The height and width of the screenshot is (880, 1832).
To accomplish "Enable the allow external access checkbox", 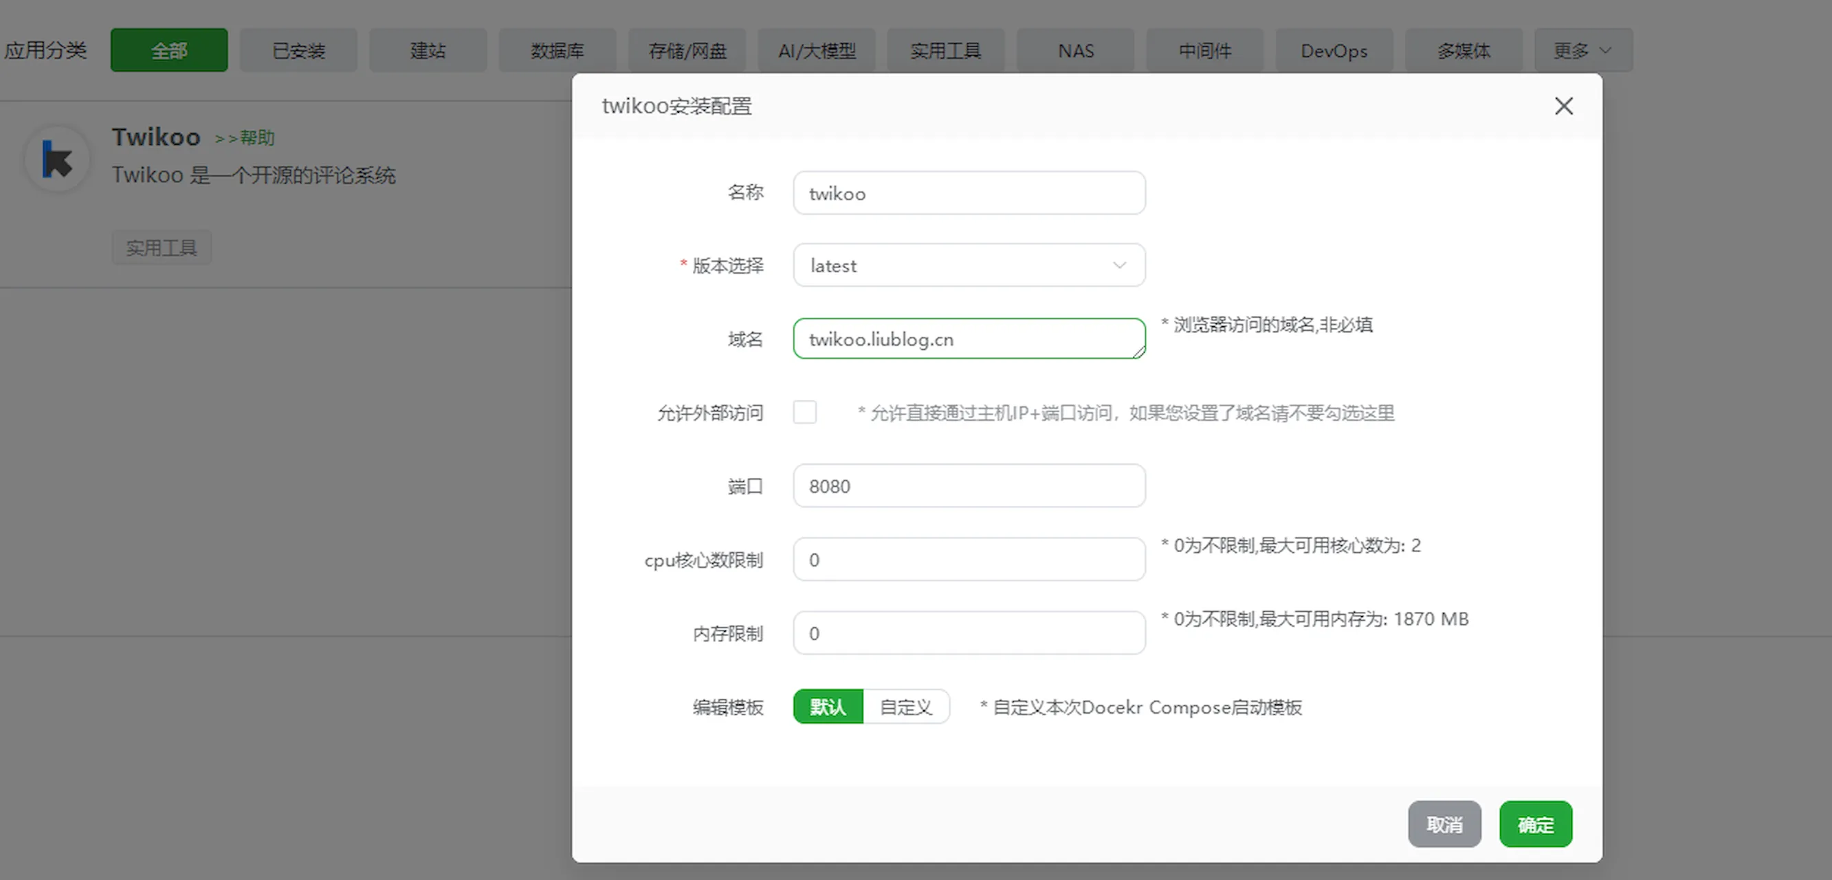I will coord(804,412).
